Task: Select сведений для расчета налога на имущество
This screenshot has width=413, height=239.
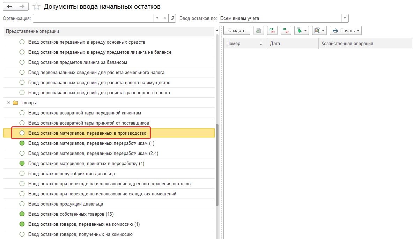Action: (x=109, y=83)
